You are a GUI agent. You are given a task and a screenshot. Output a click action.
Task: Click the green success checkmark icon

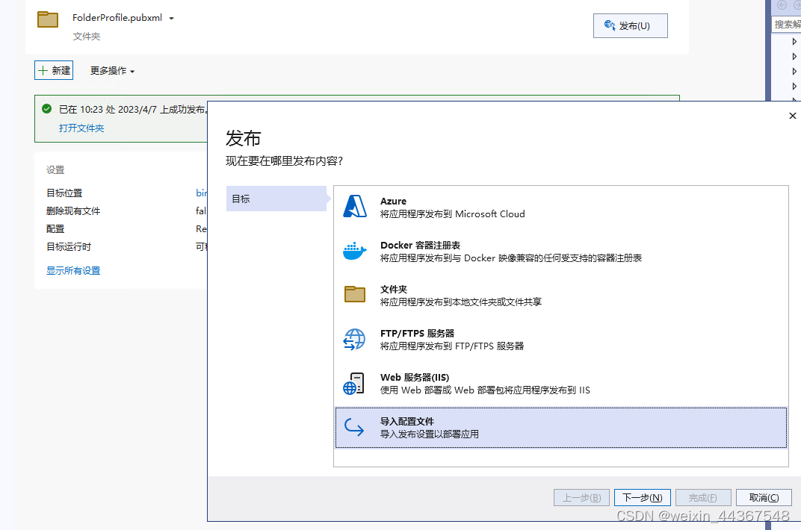coord(46,109)
